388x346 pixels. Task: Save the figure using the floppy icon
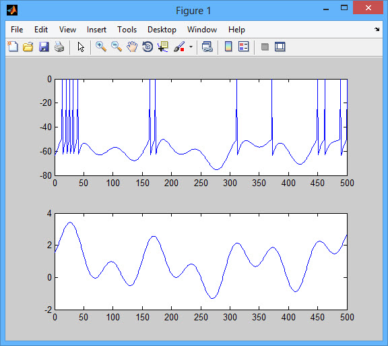click(x=44, y=47)
